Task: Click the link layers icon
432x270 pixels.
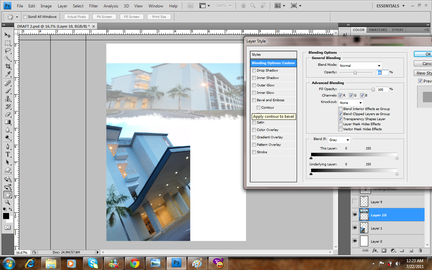Action: click(365, 251)
